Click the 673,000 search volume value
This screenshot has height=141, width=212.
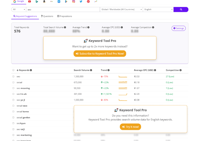(78, 82)
